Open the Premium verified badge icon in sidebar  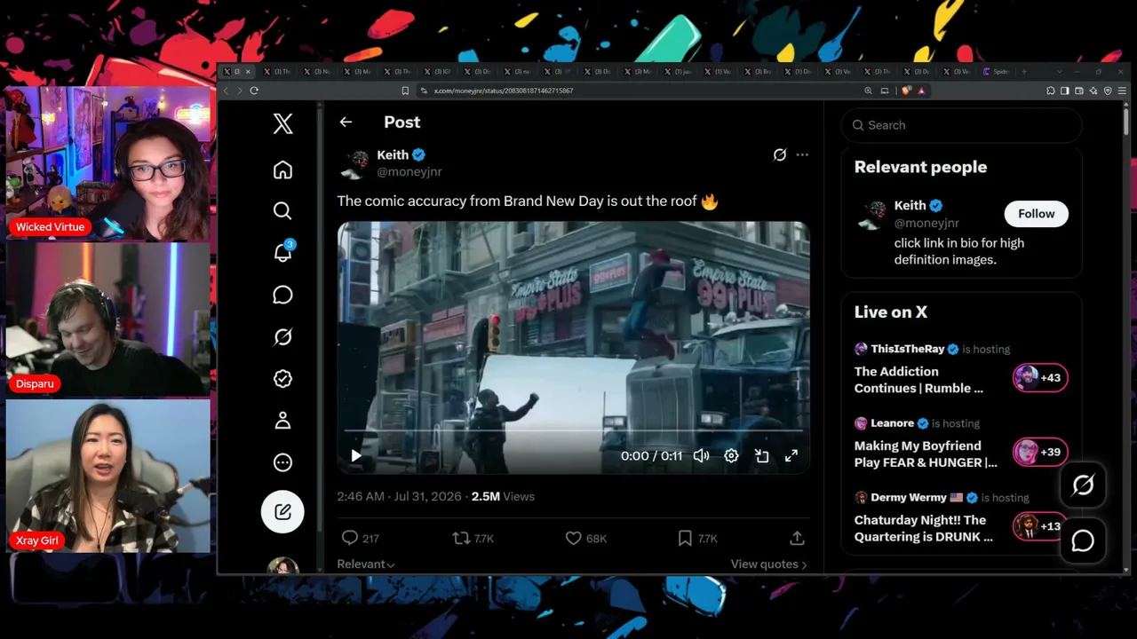coord(282,378)
